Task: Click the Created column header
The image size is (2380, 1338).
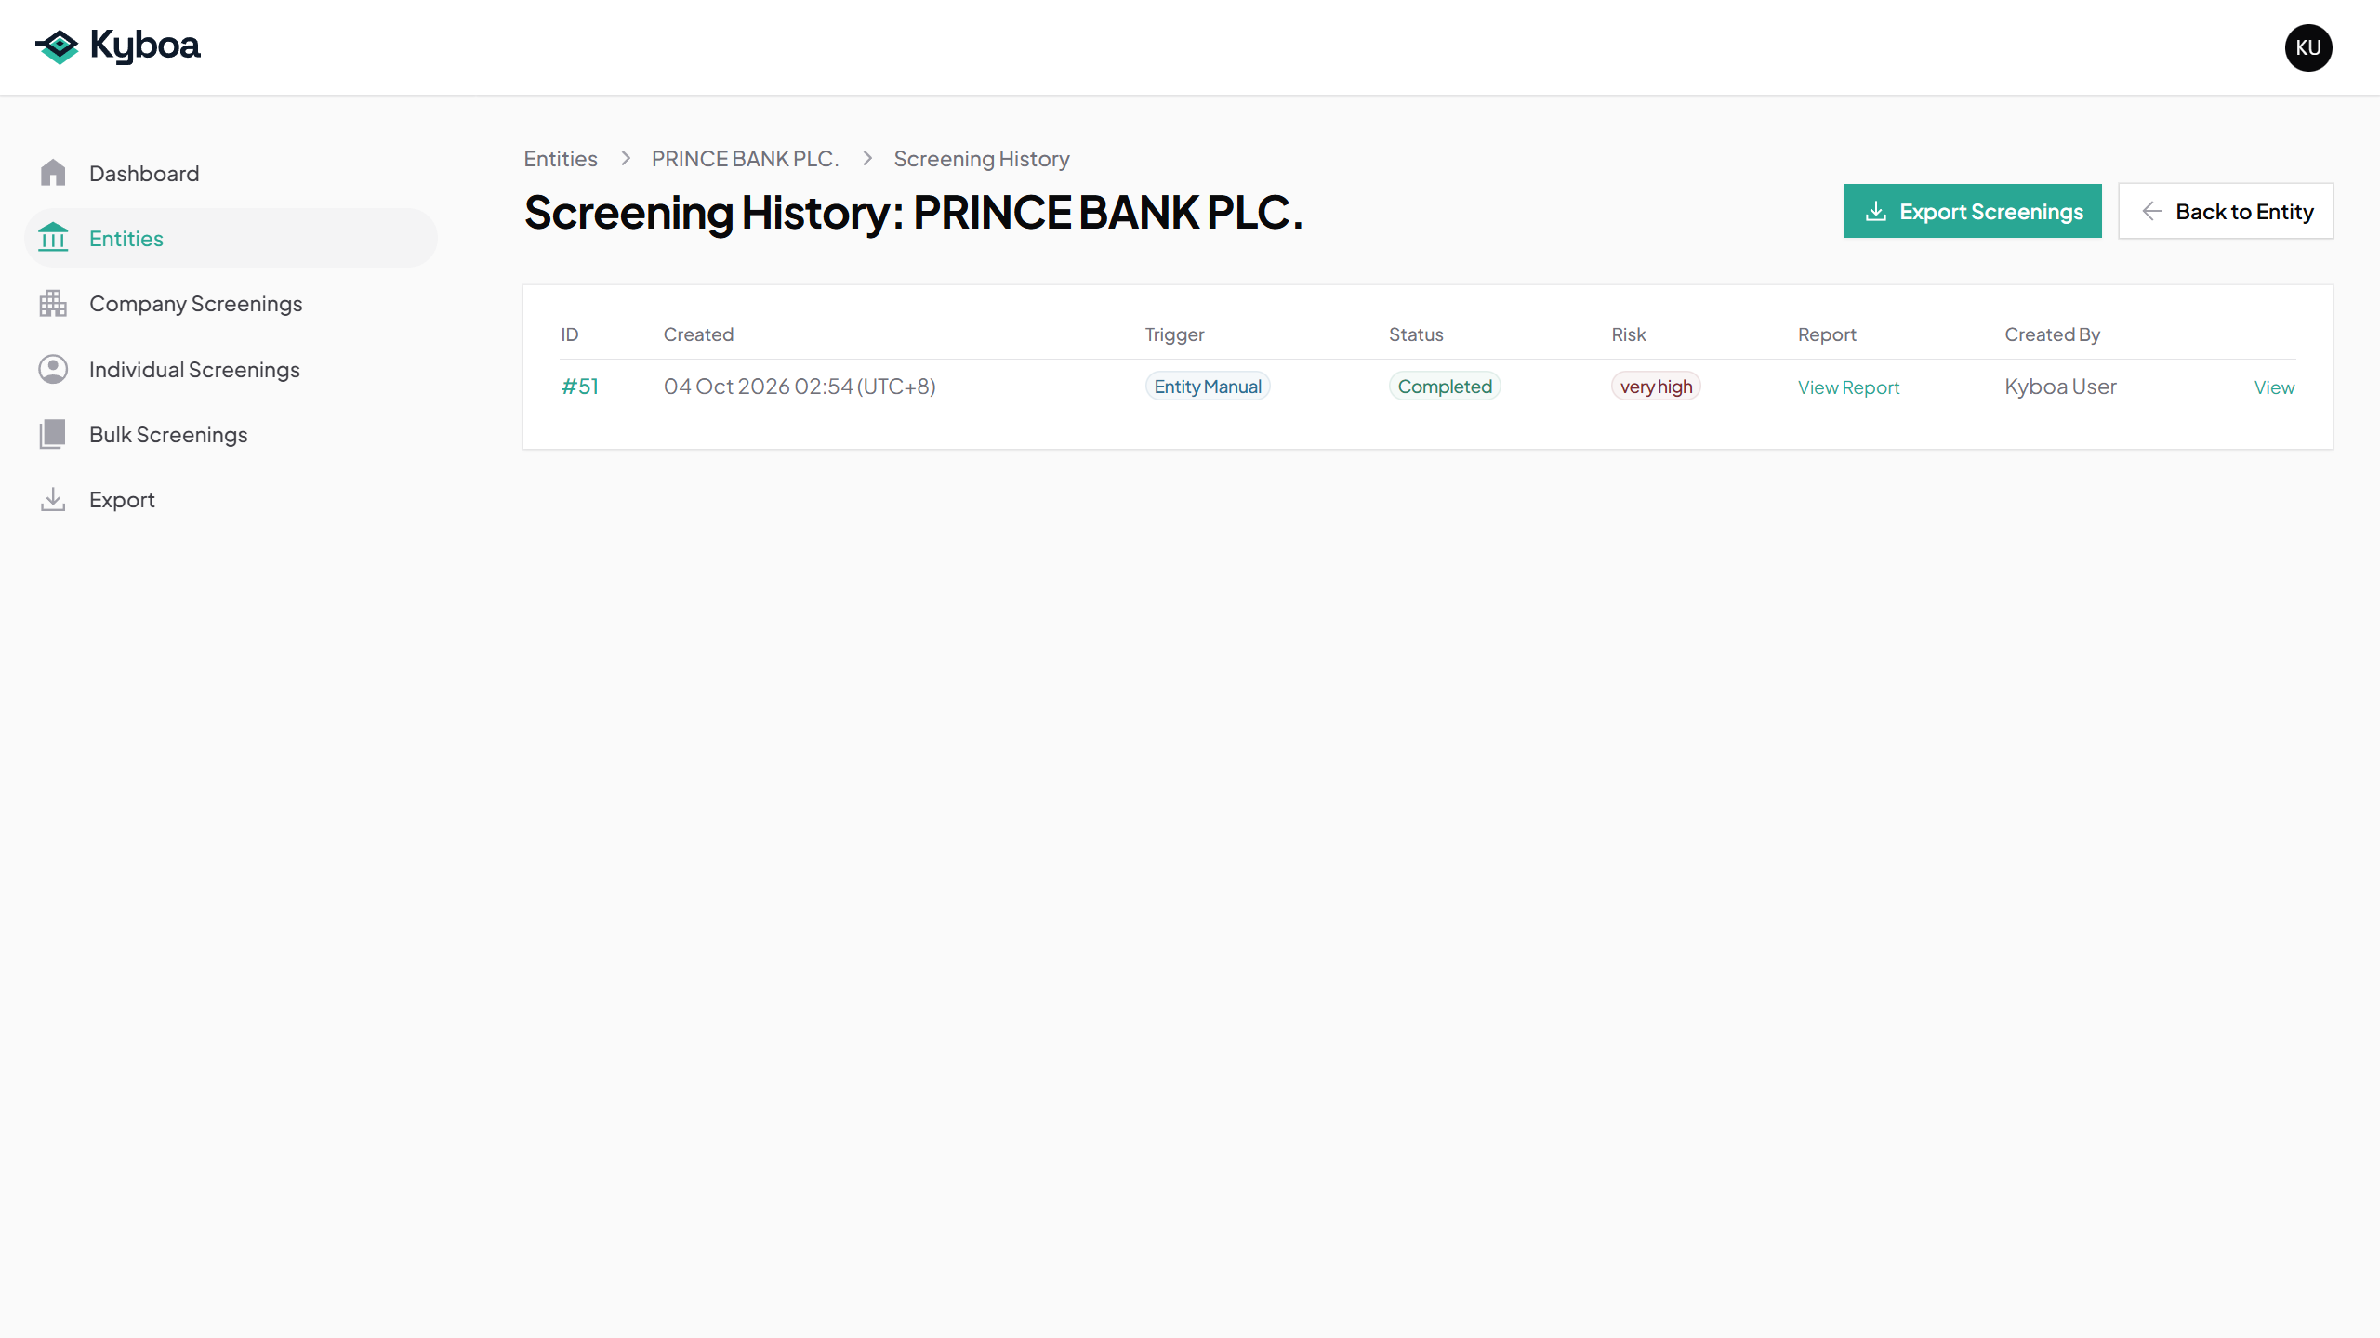Action: 698,334
